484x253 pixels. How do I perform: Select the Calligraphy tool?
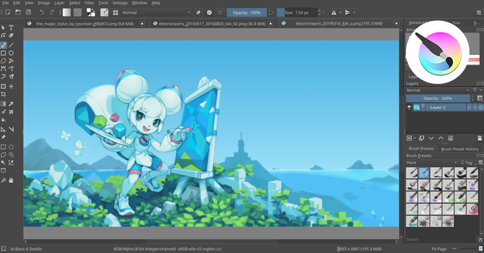pos(11,36)
